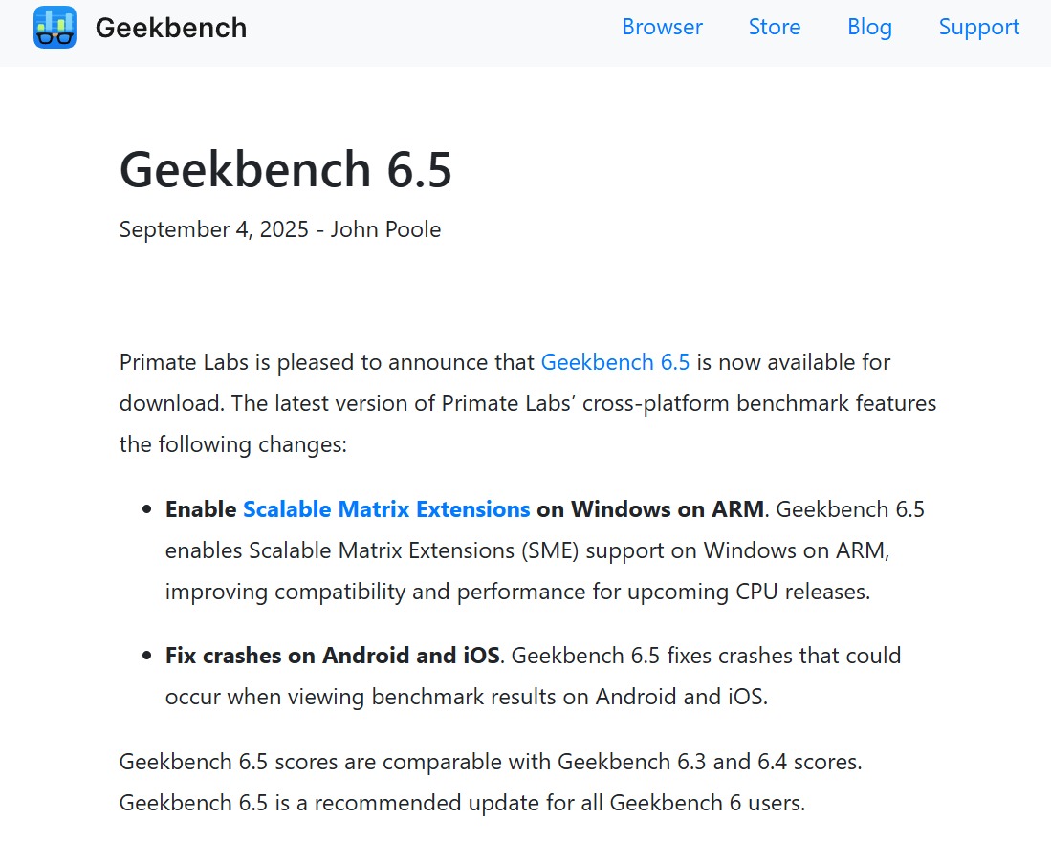The height and width of the screenshot is (863, 1051).
Task: Click the recommended update sentence
Action: 463,803
